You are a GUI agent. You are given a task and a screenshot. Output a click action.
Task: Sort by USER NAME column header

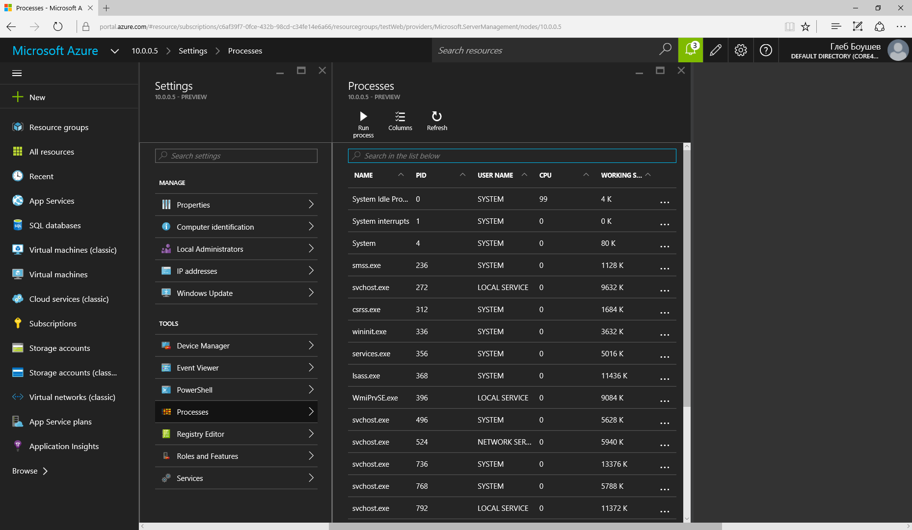point(495,175)
